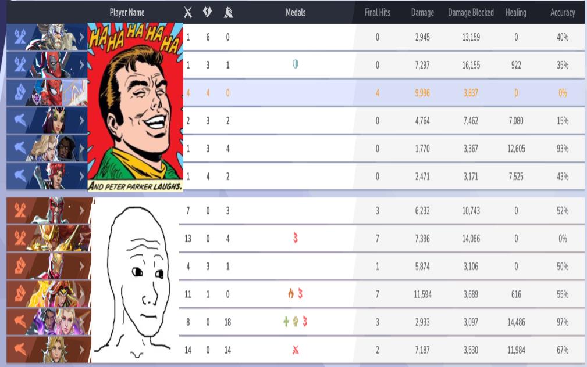The image size is (587, 367).
Task: Click the Medals column header
Action: point(296,12)
